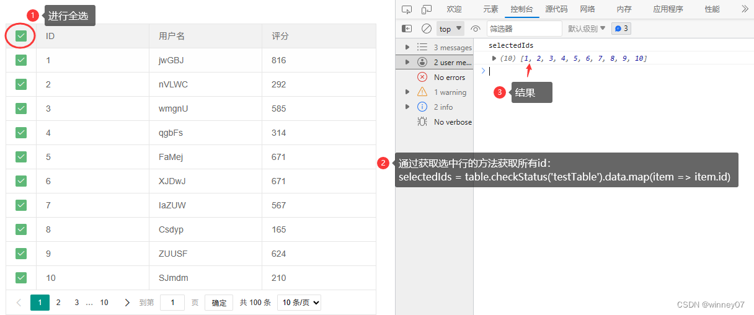Click the verbose bug icon
This screenshot has width=754, height=315.
coord(422,122)
